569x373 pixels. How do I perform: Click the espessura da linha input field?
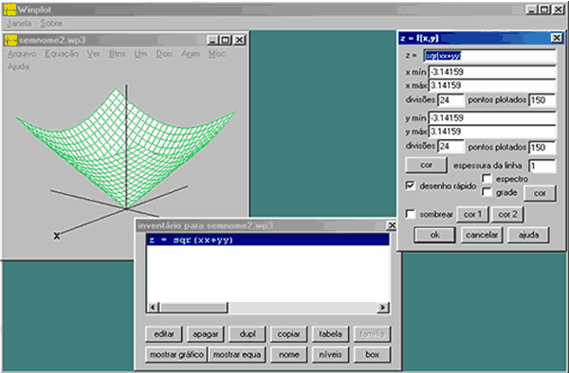point(541,166)
